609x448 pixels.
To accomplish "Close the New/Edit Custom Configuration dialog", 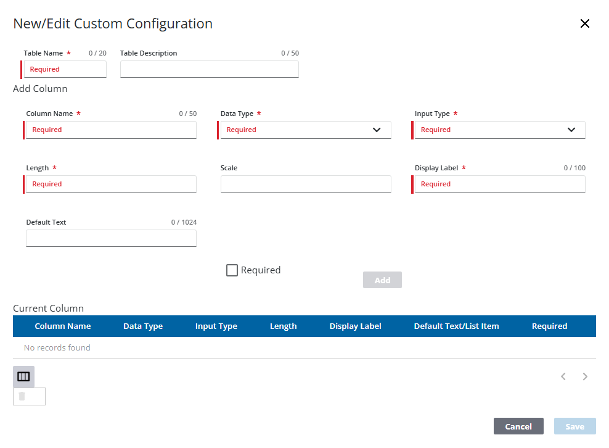I will (584, 24).
